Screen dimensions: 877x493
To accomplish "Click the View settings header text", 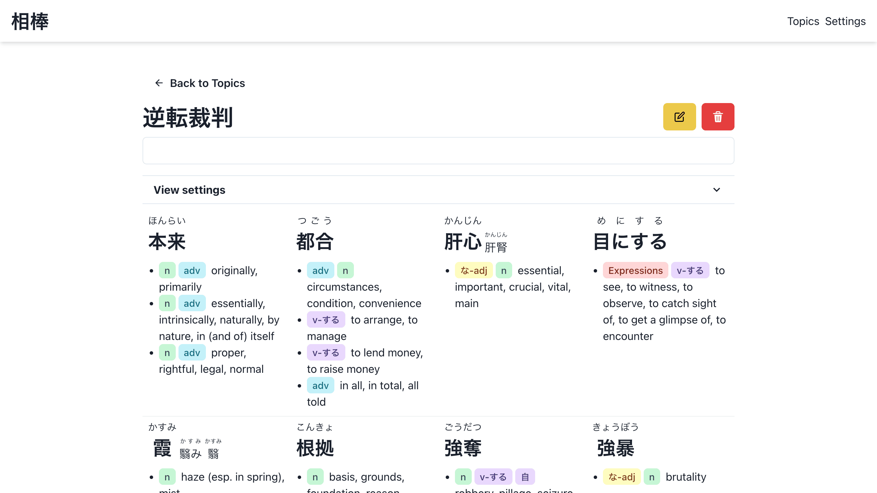I will pos(189,190).
